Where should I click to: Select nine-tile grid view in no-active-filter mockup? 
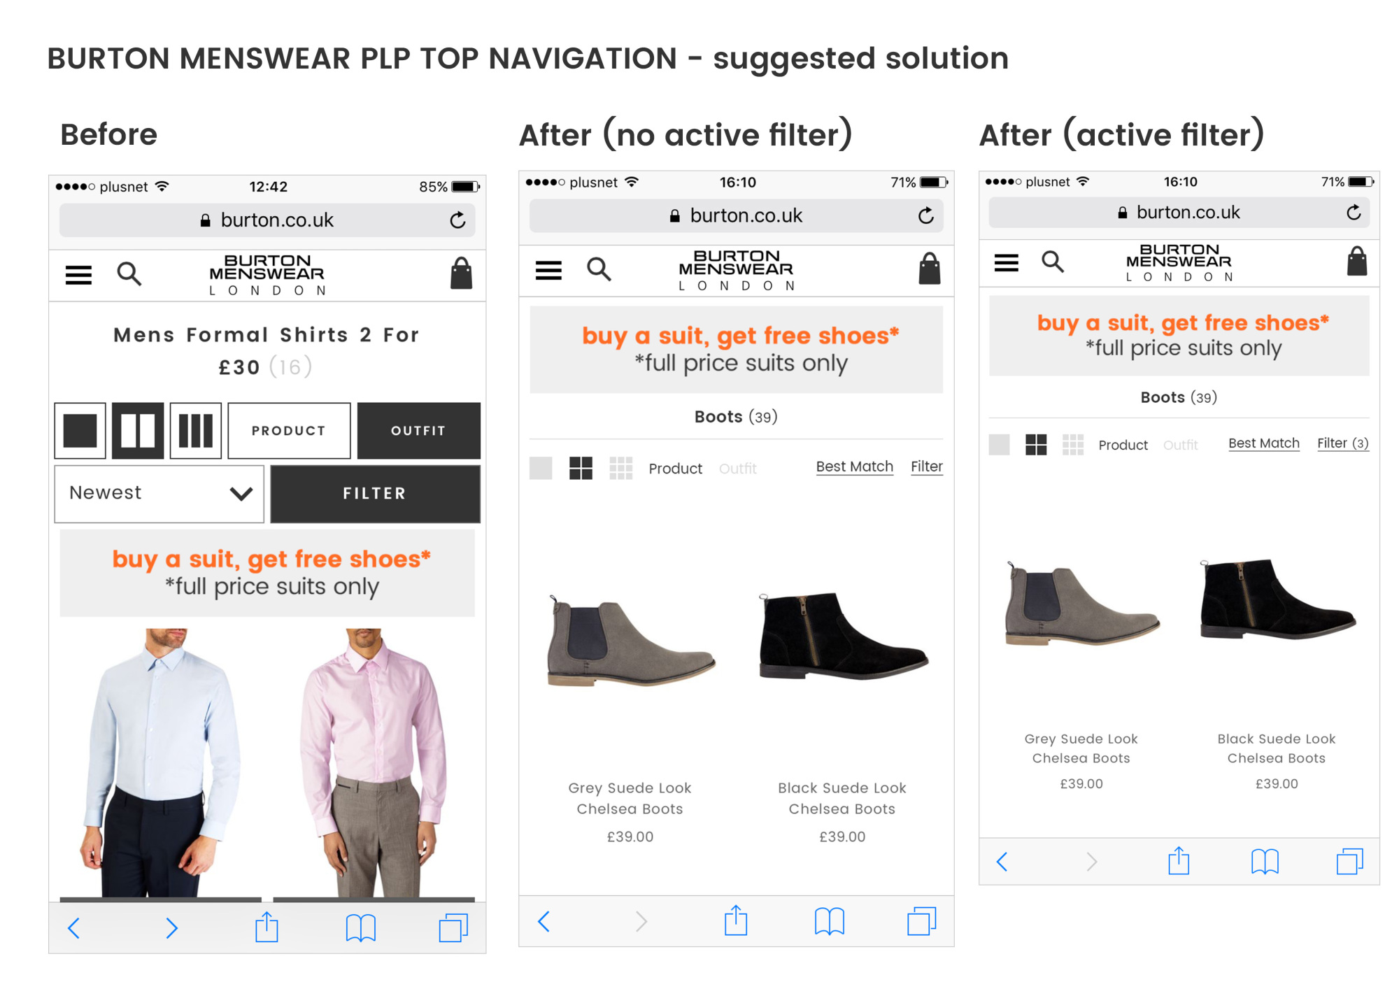(620, 468)
